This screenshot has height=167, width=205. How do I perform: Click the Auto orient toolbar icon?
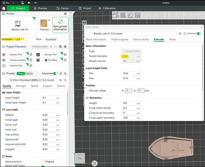130,15
